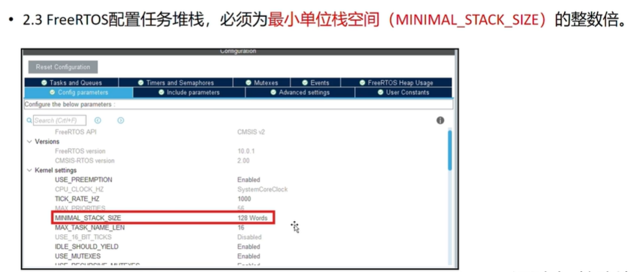Click the Reset Configuration button
The image size is (639, 272).
(63, 67)
